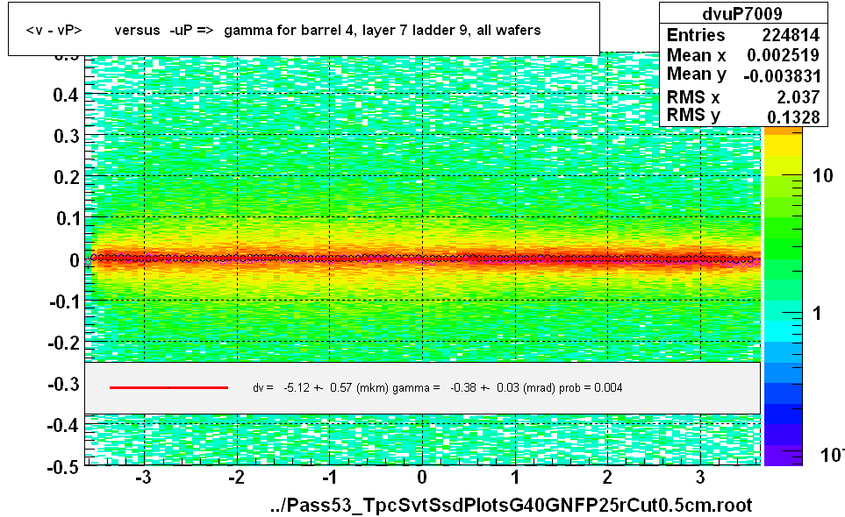Select the RMS x 2.037 row
845x517 pixels.
(743, 97)
